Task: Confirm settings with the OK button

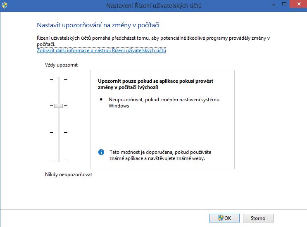Action: click(x=224, y=218)
